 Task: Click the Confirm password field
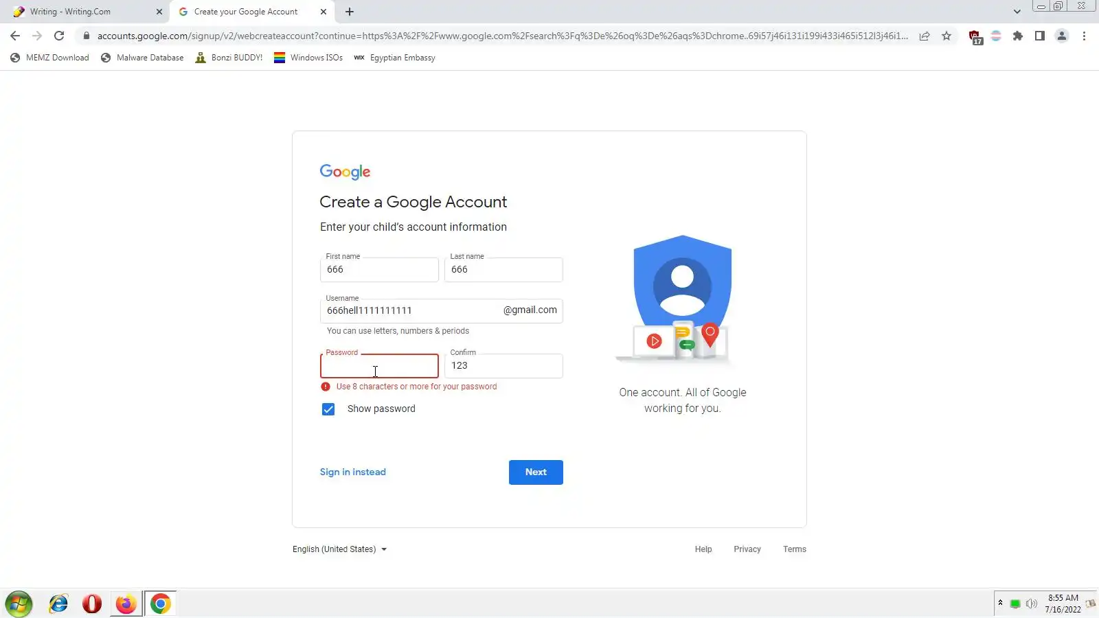[x=503, y=366]
